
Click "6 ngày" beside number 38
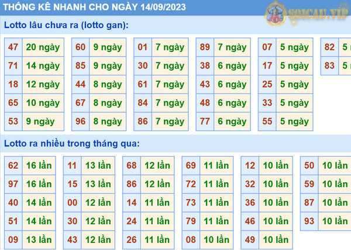tap(232, 65)
